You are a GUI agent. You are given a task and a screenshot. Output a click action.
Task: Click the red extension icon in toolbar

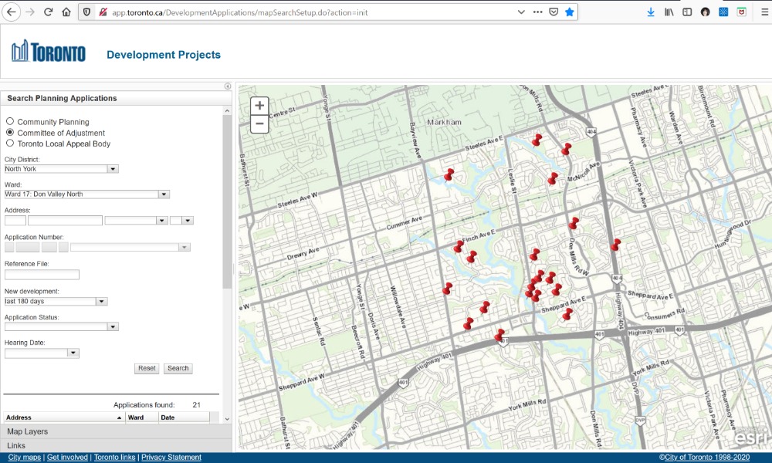point(741,12)
